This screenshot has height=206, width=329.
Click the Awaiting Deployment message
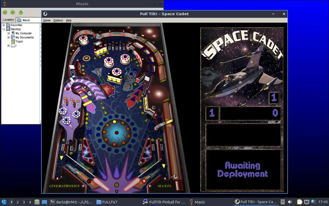click(x=243, y=169)
